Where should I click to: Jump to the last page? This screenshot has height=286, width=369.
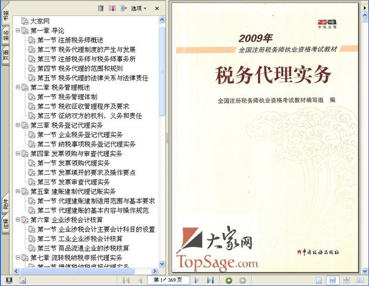(210, 280)
